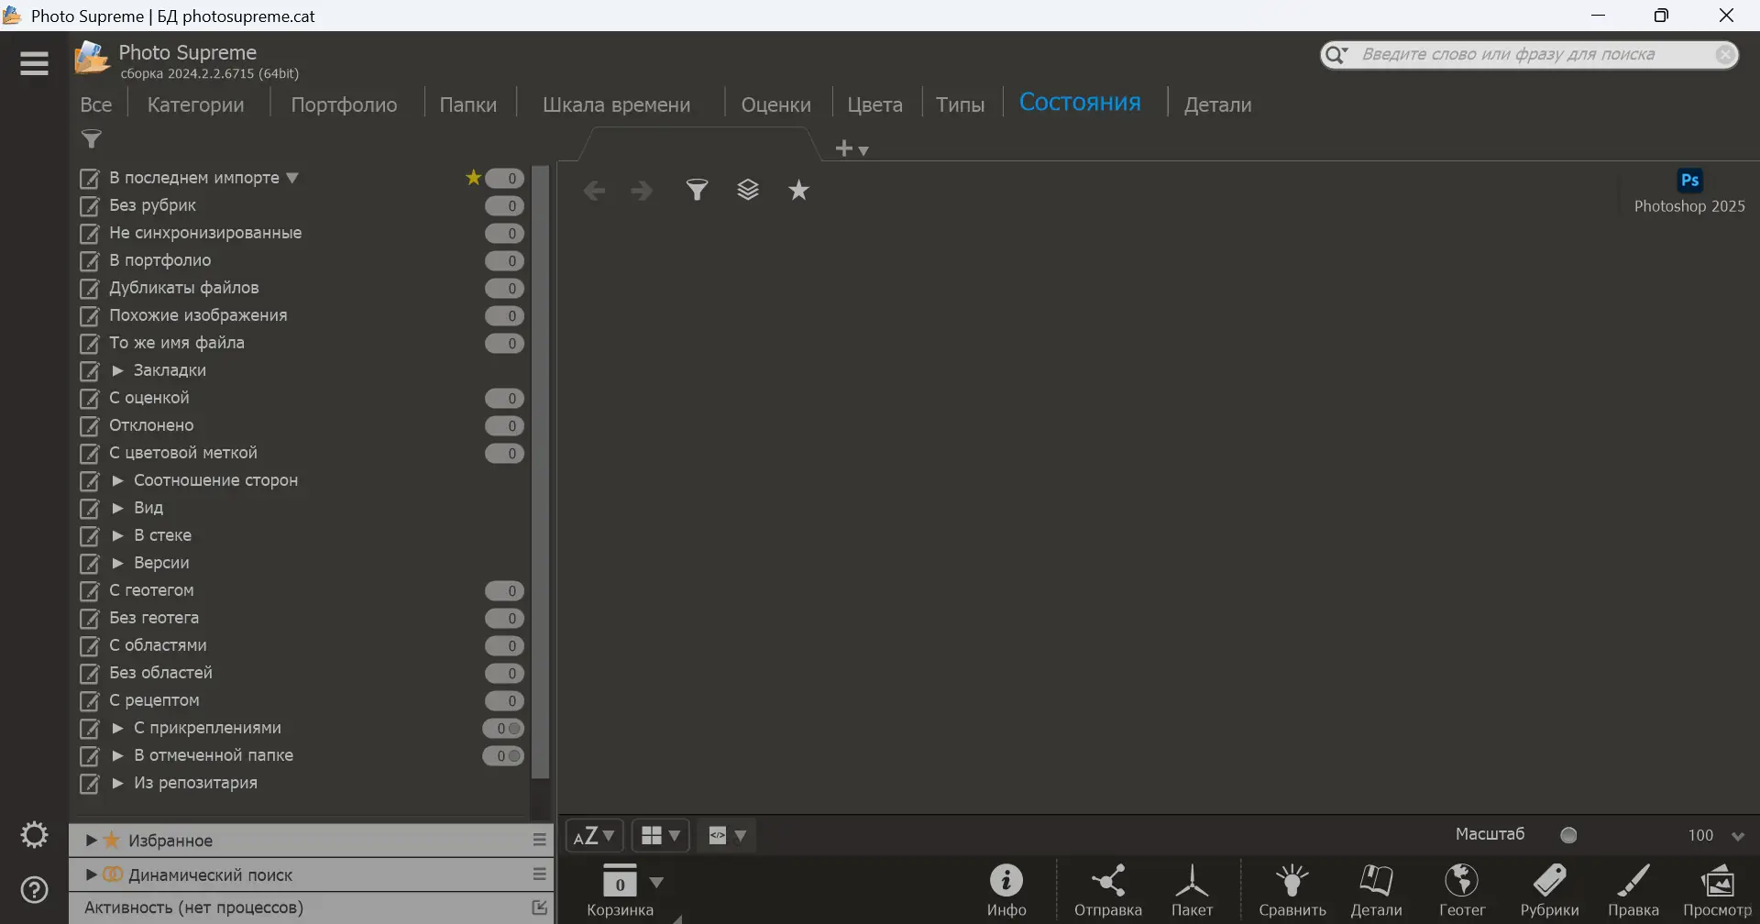Toggle edit box for Без рубрик

tap(89, 206)
